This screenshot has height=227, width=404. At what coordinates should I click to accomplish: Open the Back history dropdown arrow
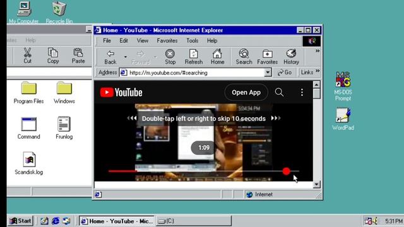pyautogui.click(x=126, y=57)
